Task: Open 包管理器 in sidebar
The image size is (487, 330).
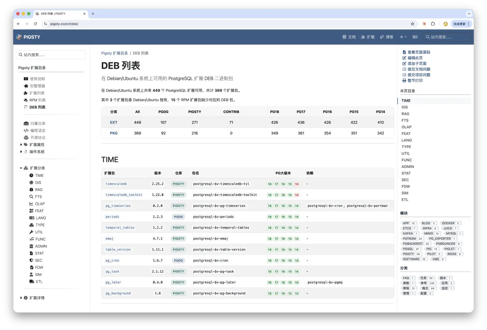Action: (34, 86)
